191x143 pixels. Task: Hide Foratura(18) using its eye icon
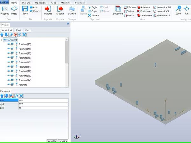coord(9,58)
